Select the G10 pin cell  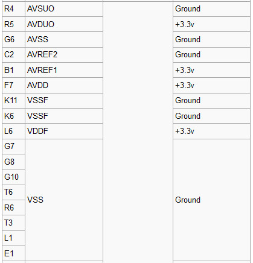13,177
